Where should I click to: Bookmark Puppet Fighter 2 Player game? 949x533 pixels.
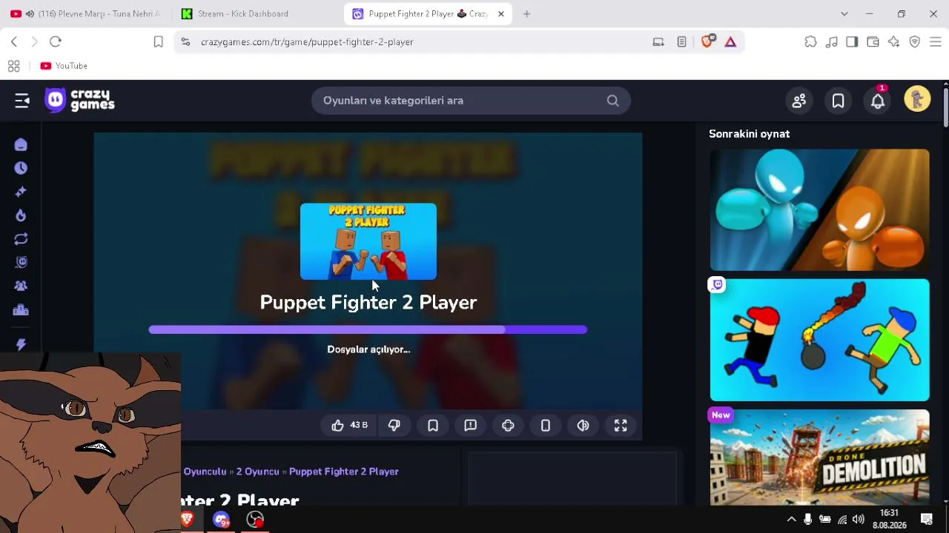(433, 425)
